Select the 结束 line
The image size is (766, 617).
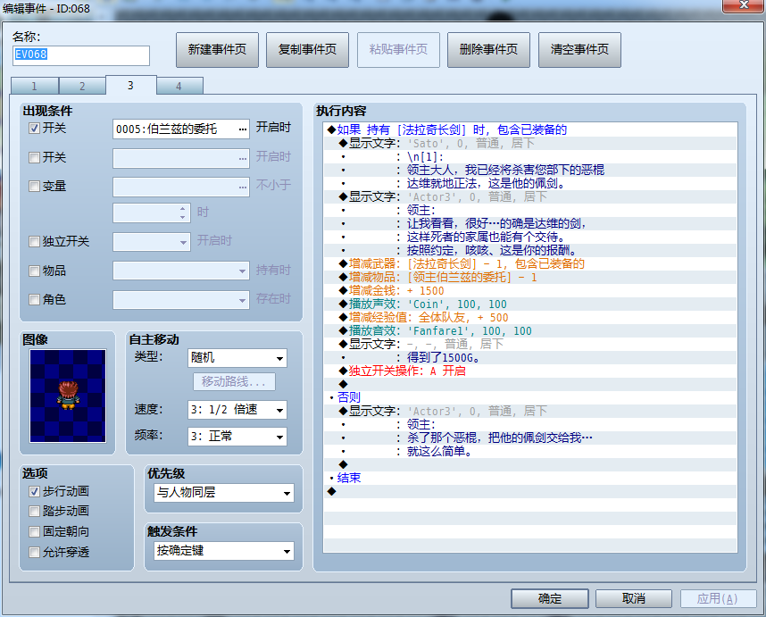(x=530, y=479)
